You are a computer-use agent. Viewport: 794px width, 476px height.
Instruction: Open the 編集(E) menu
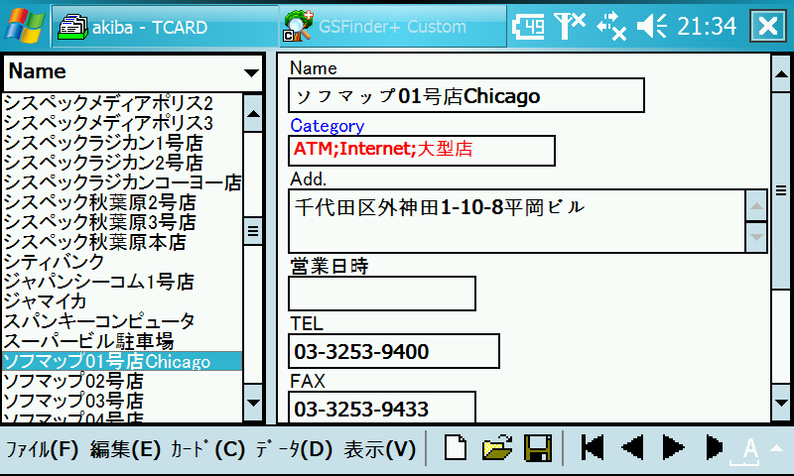125,449
